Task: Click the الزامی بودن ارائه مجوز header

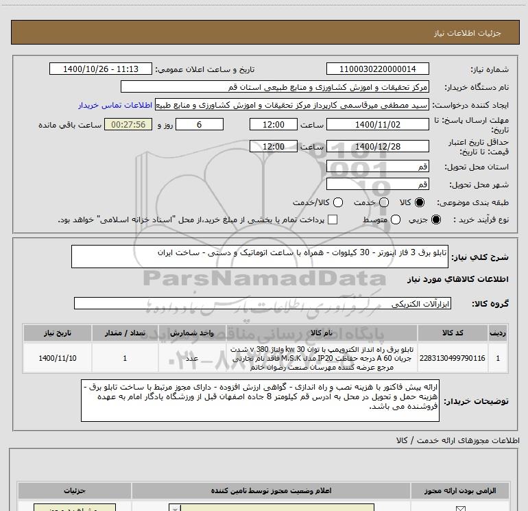Action: (460, 490)
